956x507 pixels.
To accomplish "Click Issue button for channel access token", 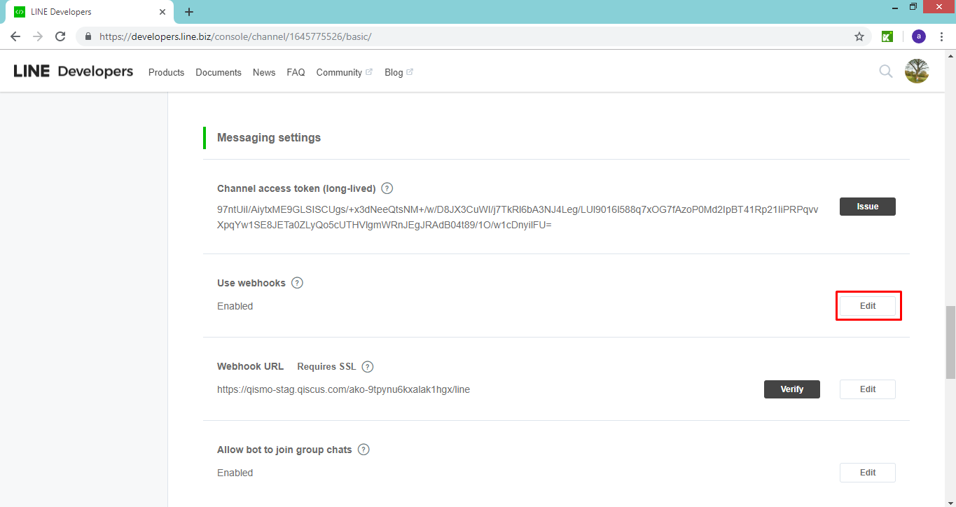I will click(x=867, y=207).
